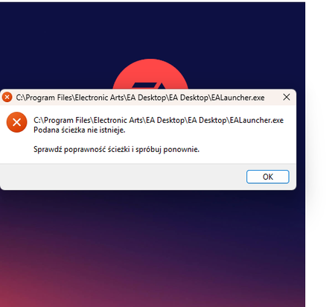This screenshot has width=335, height=307.
Task: Close the error dialog with the X
Action: point(287,97)
